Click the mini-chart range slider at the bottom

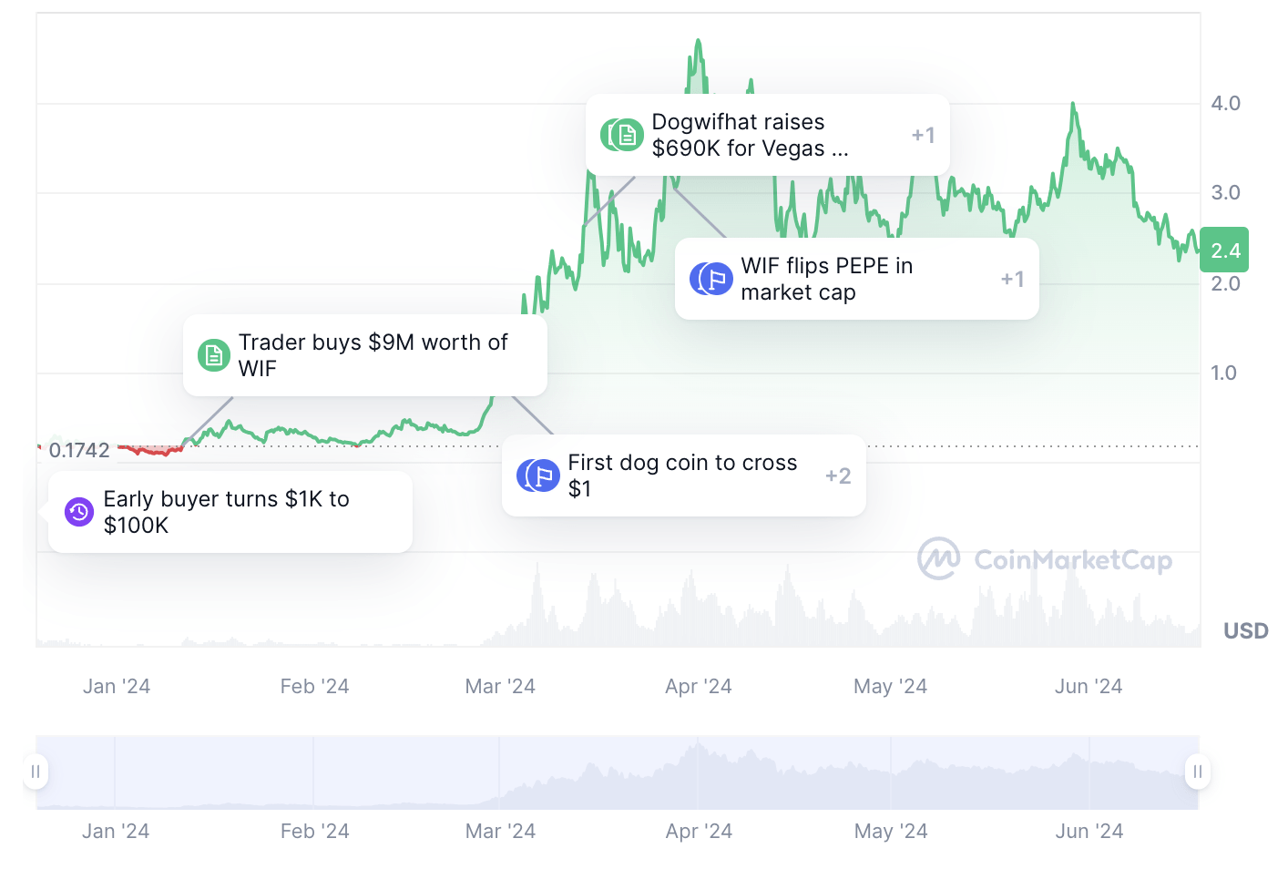pyautogui.click(x=618, y=772)
